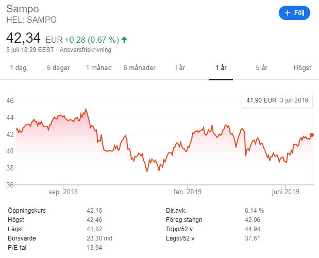Screen dimensions: 319x258
Task: Click the Dir.avk. label
Action: pyautogui.click(x=176, y=211)
